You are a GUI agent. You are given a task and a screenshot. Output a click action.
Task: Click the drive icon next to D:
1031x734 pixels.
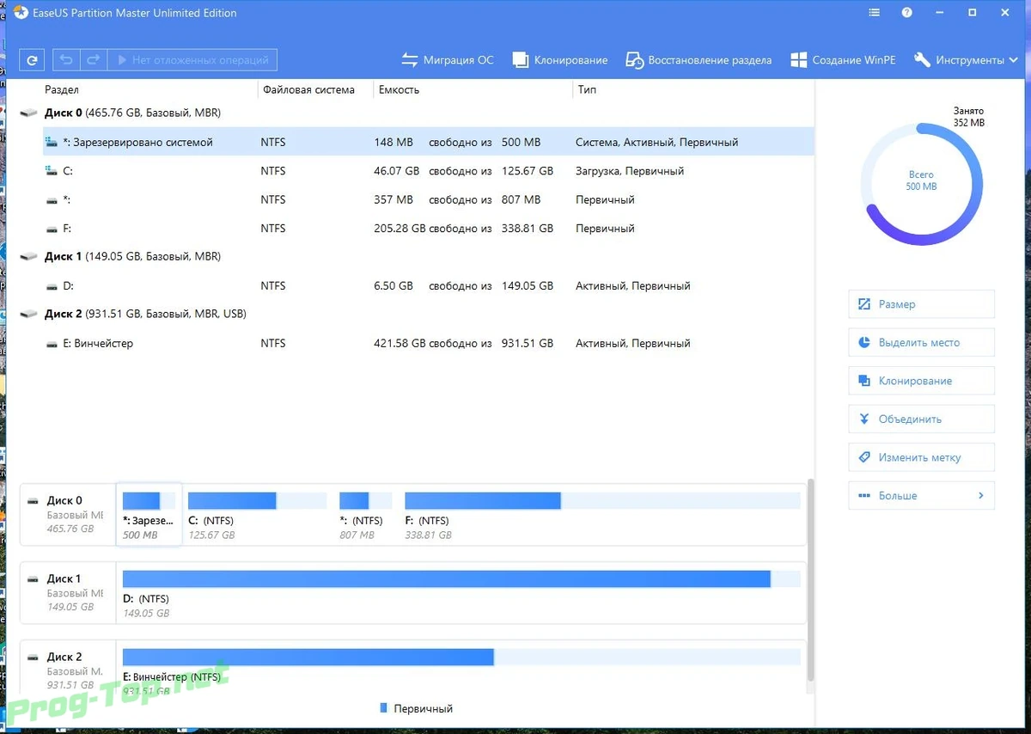pos(52,286)
